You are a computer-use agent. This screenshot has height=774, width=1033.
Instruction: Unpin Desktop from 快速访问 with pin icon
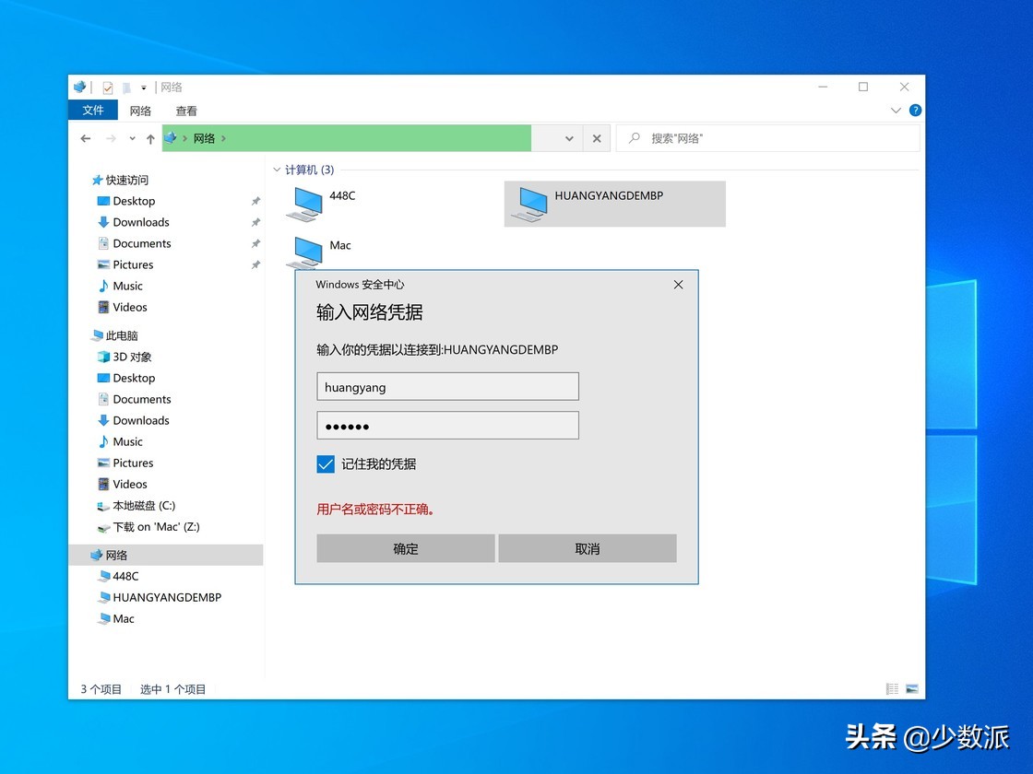coord(255,201)
